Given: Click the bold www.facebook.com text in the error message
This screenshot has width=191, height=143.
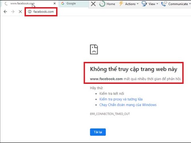Looking at the screenshot, I should [106, 79].
